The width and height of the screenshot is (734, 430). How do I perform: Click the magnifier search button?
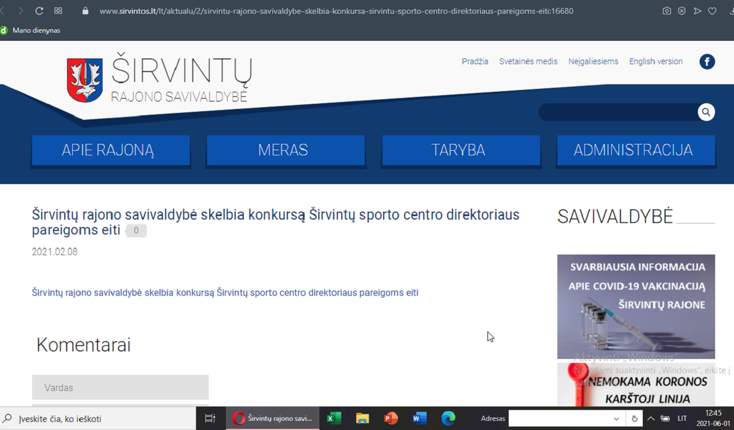pyautogui.click(x=706, y=112)
